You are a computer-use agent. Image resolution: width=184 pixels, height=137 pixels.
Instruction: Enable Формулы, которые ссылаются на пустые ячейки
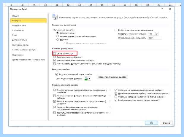point(116,97)
